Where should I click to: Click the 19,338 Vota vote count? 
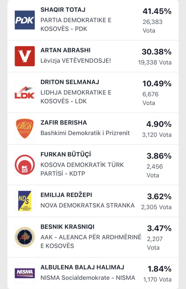click(x=154, y=62)
